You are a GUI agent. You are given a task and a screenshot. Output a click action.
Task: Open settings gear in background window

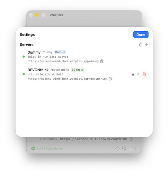(x=117, y=148)
